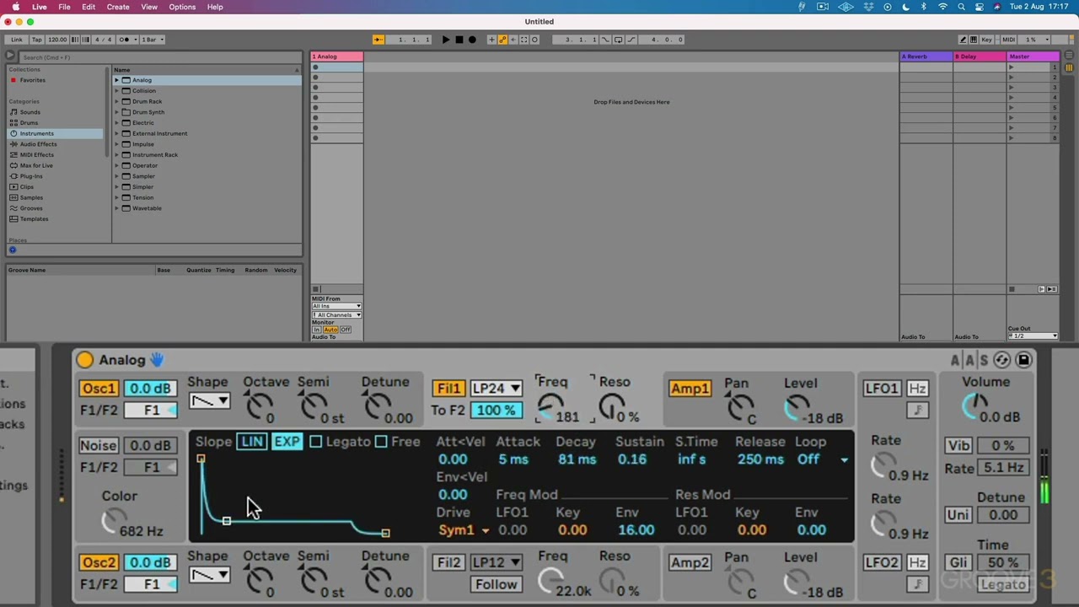The height and width of the screenshot is (607, 1079).
Task: Select the LIN slope mode
Action: point(252,442)
